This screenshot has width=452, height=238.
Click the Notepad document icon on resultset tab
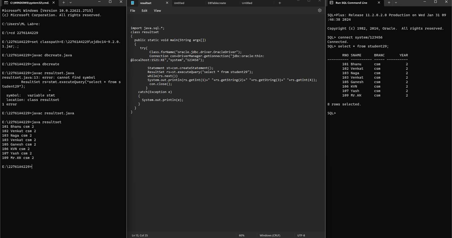(132, 3)
